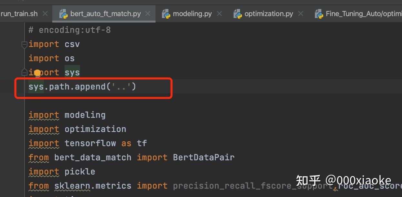Close the modeling.py editor tab
402x197 pixels.
click(x=219, y=14)
